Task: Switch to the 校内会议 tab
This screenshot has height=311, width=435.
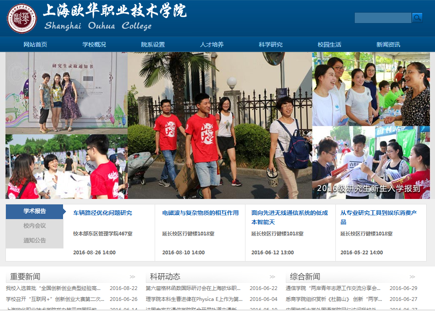Action: point(34,226)
